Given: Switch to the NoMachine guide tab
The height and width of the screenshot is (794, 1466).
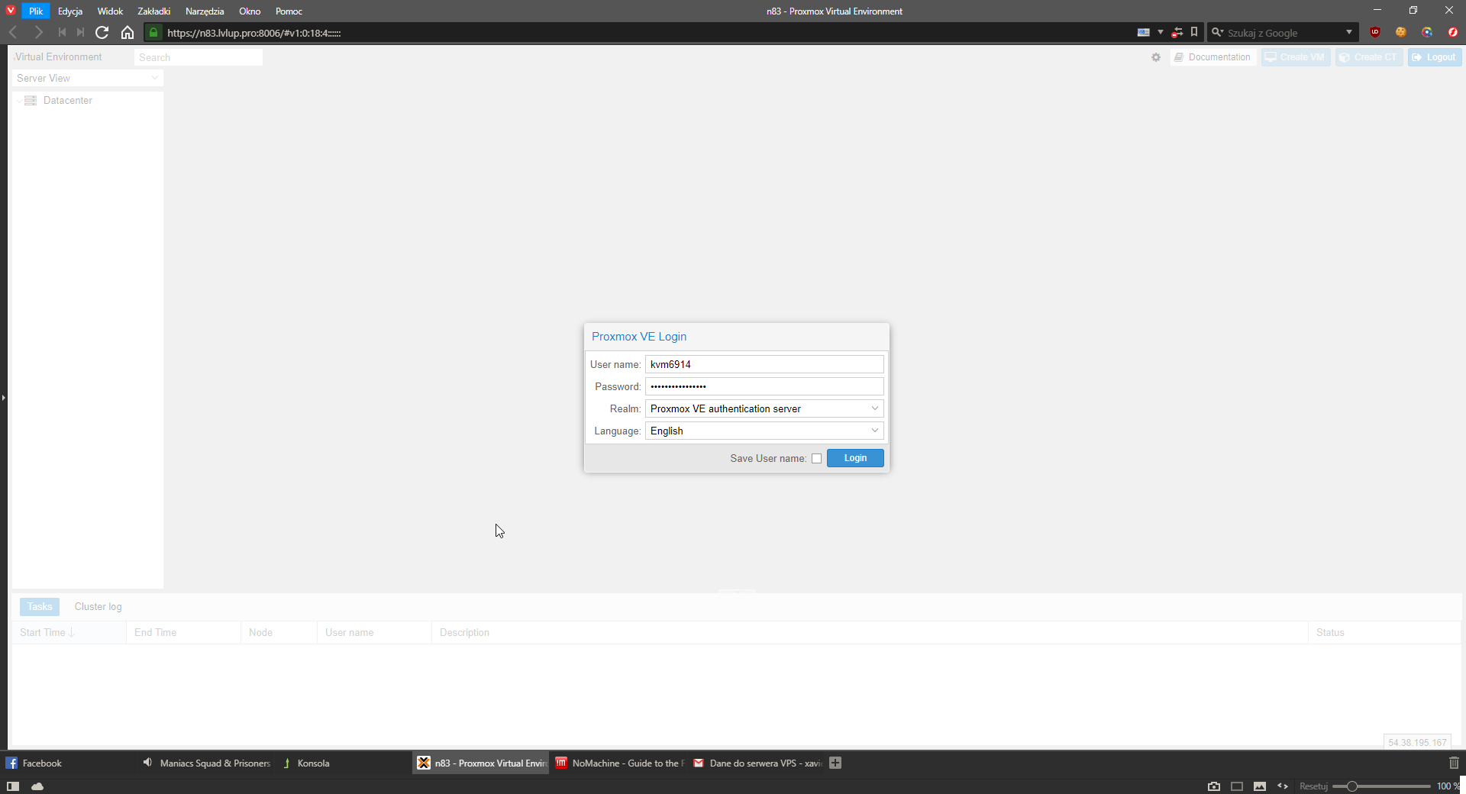Looking at the screenshot, I should (618, 763).
